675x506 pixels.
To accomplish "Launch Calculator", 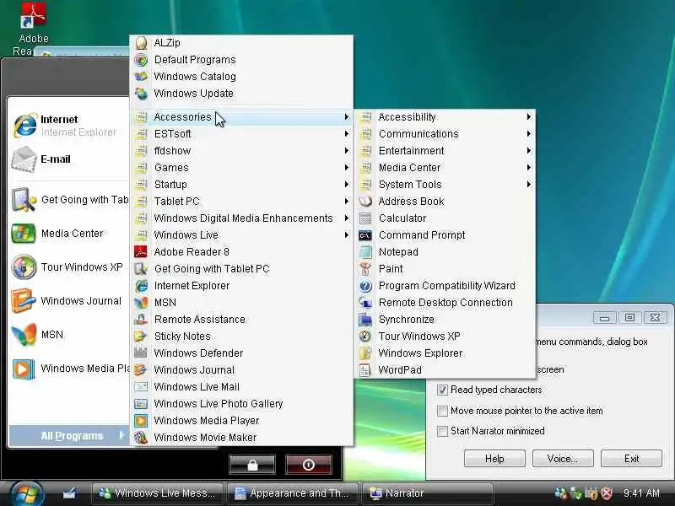I will (x=445, y=218).
